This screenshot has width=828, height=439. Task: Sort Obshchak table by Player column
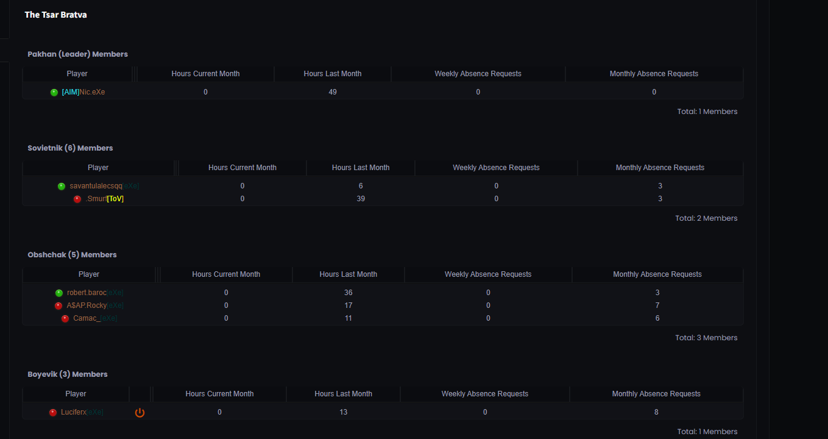89,274
